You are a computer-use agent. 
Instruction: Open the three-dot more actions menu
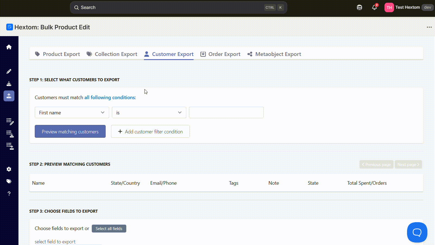pos(429,27)
